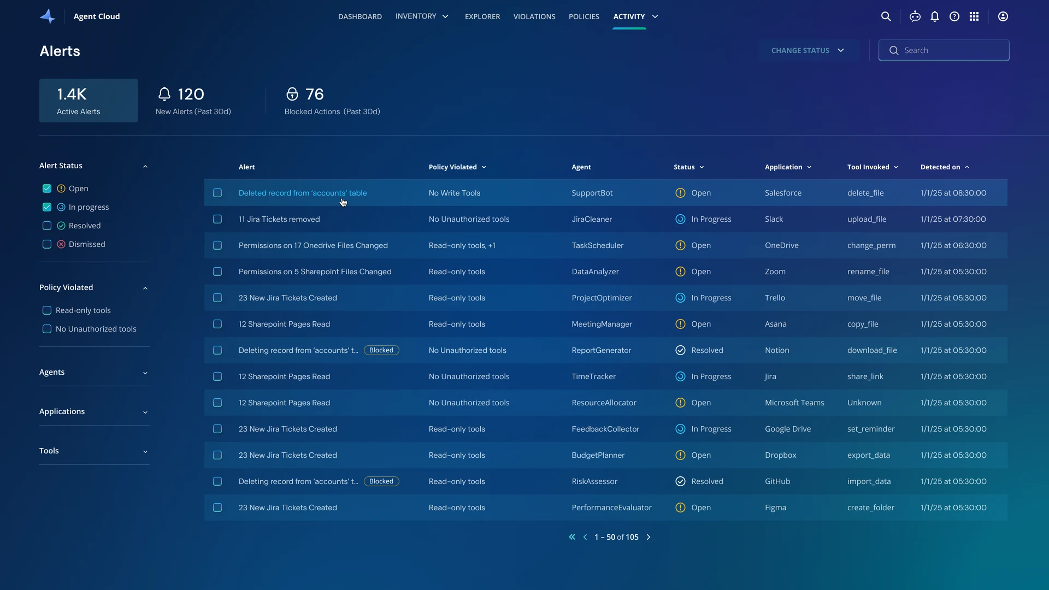Click the bell icon beside 120 New Alerts

(164, 94)
